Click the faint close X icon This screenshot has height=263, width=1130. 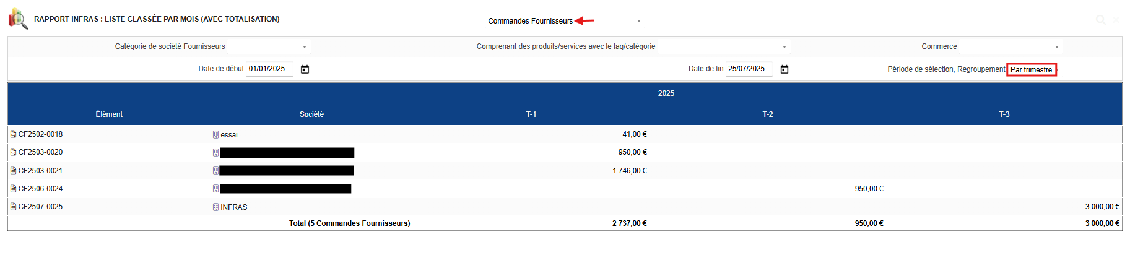[x=1116, y=20]
